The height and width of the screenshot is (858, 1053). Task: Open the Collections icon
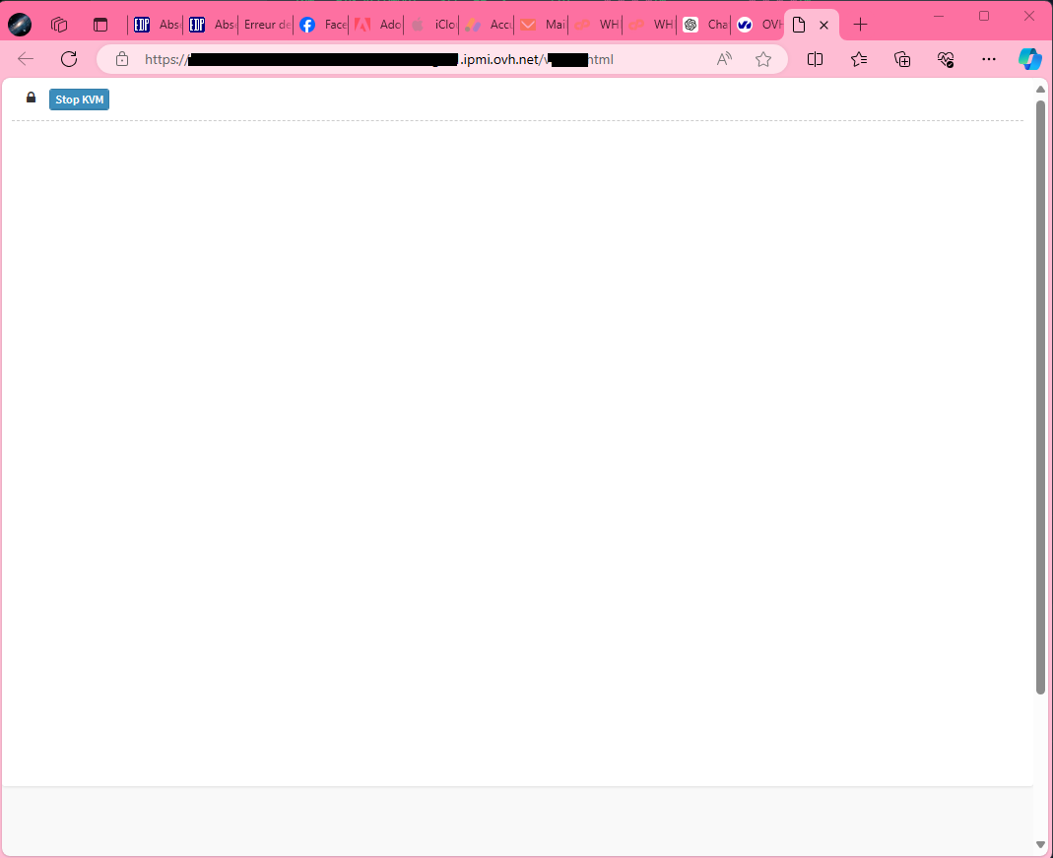[x=902, y=59]
